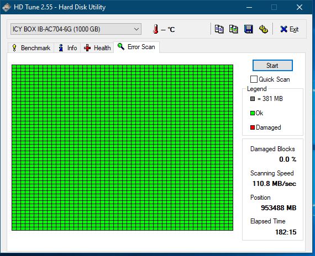315x256 pixels.
Task: Expand the ICY BOX drive selection dropdown
Action: point(76,29)
